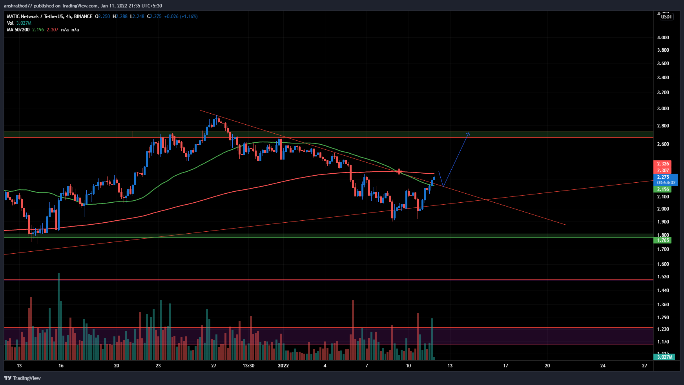Click the red 2.307 MA price tag on axis
The height and width of the screenshot is (385, 684).
pos(663,171)
